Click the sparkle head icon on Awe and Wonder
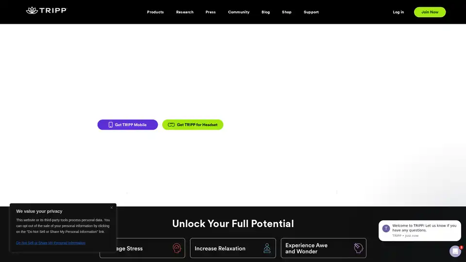 point(358,248)
